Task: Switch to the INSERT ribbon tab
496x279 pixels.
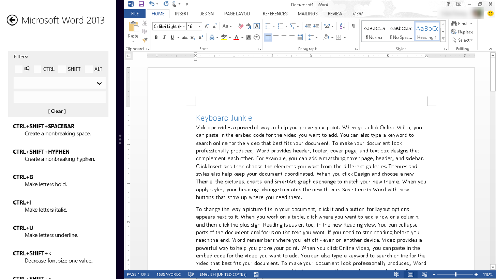Action: (182, 13)
